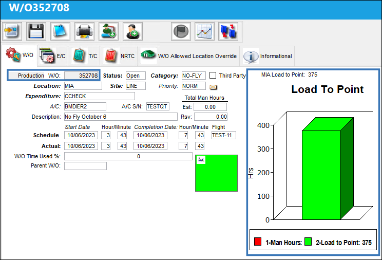Click the A/C S/N field TESTQT
This screenshot has width=382, height=260.
[158, 106]
